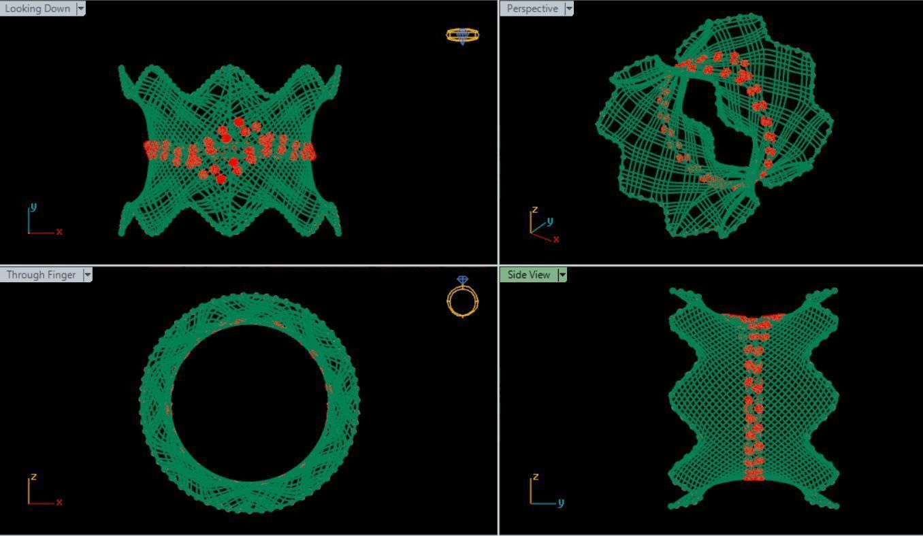
Task: Open the Looking Down viewport dropdown arrow
Action: click(81, 9)
